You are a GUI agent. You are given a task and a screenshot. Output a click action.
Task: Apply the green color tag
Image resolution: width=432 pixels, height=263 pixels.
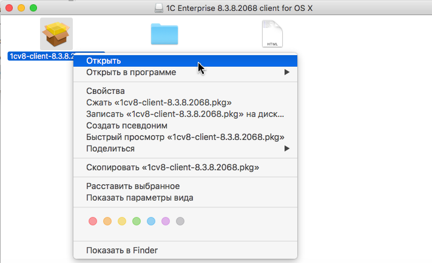pyautogui.click(x=137, y=221)
